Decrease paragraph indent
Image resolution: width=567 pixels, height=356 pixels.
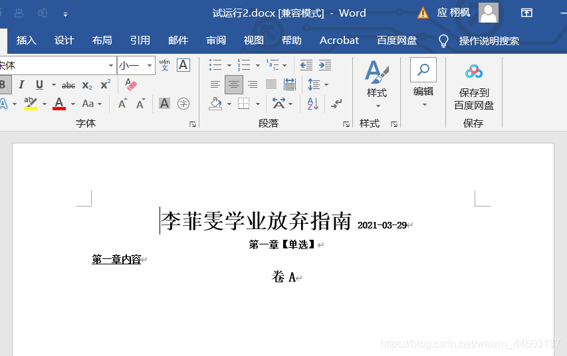pos(306,65)
